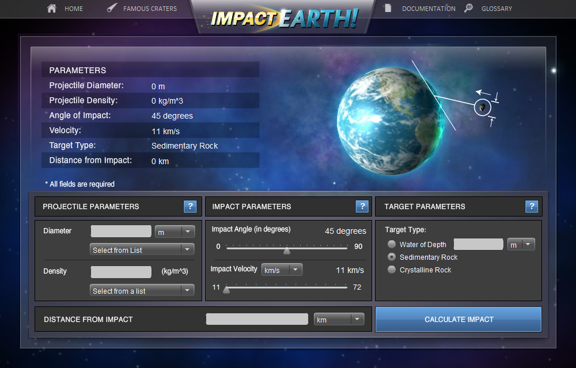Click the Famous Craters comet icon
576x368 pixels.
pyautogui.click(x=113, y=9)
